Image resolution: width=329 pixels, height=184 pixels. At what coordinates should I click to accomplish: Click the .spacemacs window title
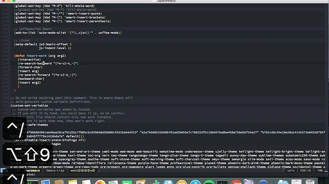[x=166, y=1]
